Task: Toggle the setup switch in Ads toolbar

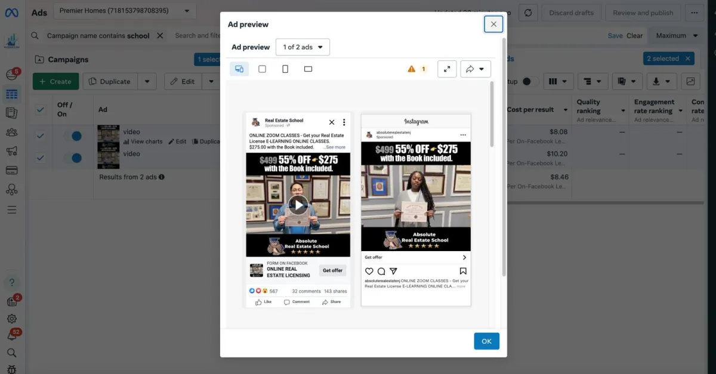Action: click(x=530, y=82)
